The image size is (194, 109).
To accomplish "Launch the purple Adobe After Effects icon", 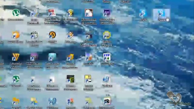I will [x=107, y=13].
